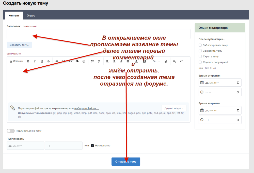The height and width of the screenshot is (173, 254).
Task: Open the date picker under 'Время открытия'
Action: point(238,83)
